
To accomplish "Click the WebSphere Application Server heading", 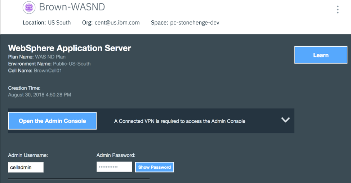I will pos(70,48).
